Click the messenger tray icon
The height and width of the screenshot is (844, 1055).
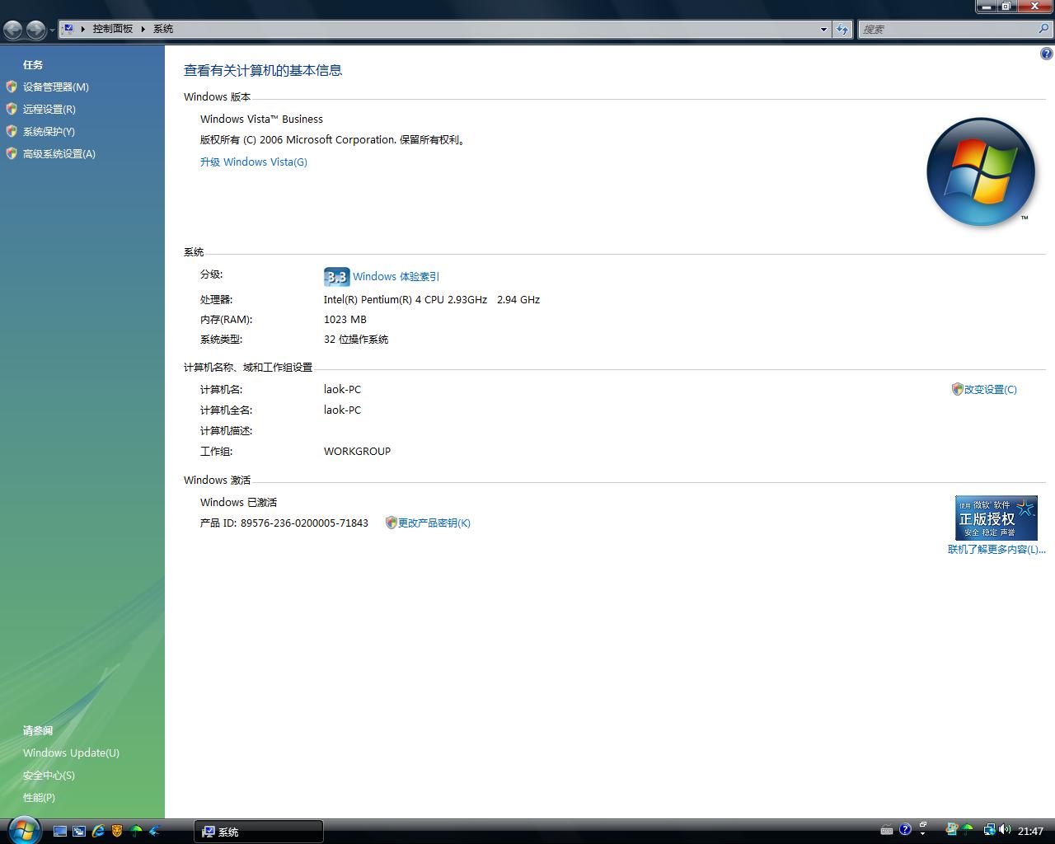point(952,830)
